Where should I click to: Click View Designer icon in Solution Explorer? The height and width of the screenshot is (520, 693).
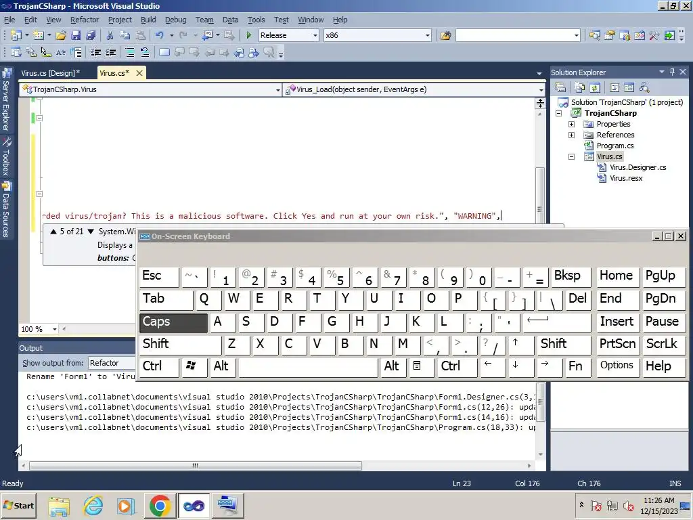point(629,87)
